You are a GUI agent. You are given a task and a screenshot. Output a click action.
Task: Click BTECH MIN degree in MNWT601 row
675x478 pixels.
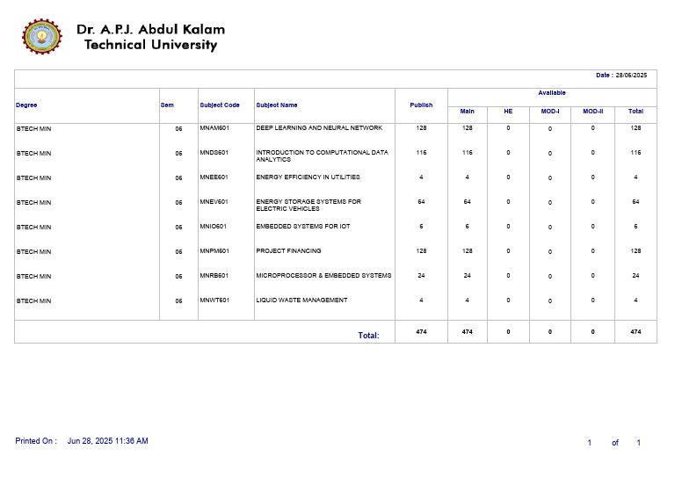click(33, 301)
